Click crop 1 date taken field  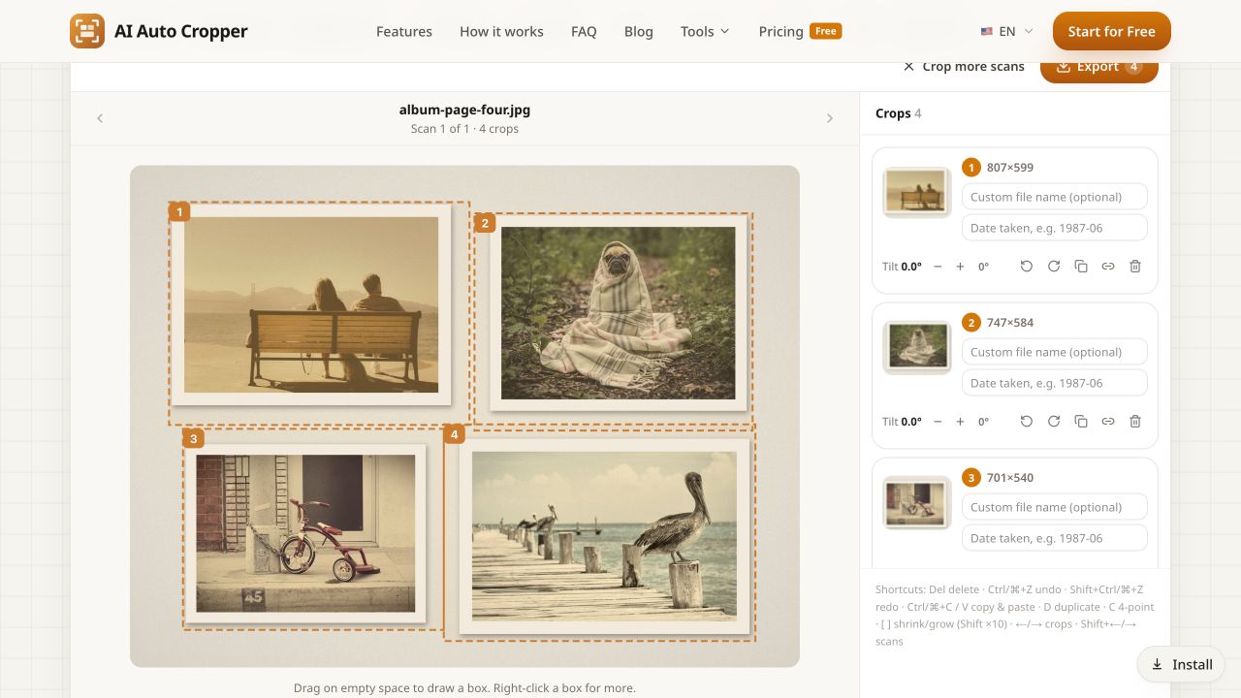(1054, 228)
